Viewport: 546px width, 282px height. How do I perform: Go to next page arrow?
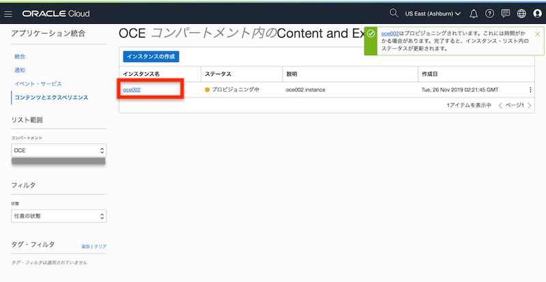pos(530,106)
